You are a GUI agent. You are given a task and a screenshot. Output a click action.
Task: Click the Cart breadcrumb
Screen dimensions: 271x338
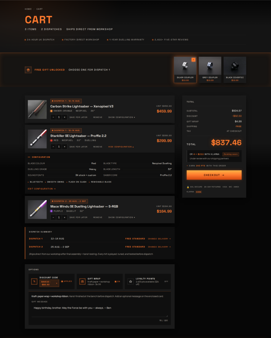(x=39, y=9)
